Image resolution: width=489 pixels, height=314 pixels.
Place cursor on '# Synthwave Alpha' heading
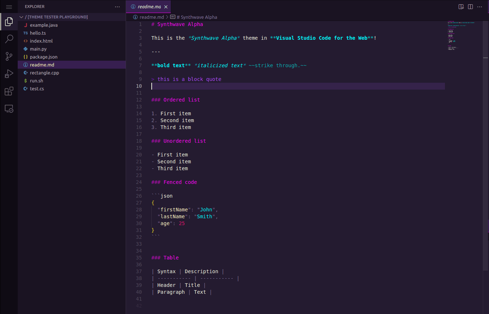tap(177, 25)
